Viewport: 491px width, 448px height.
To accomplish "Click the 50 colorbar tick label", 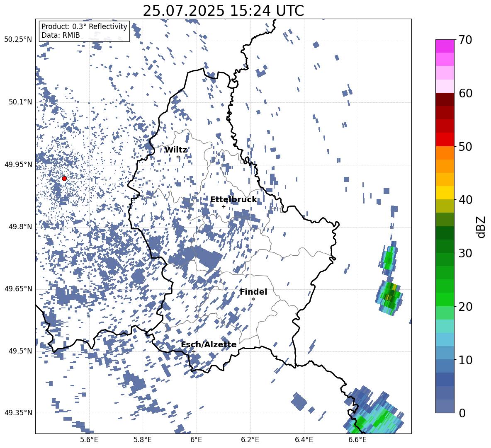I will tap(465, 146).
